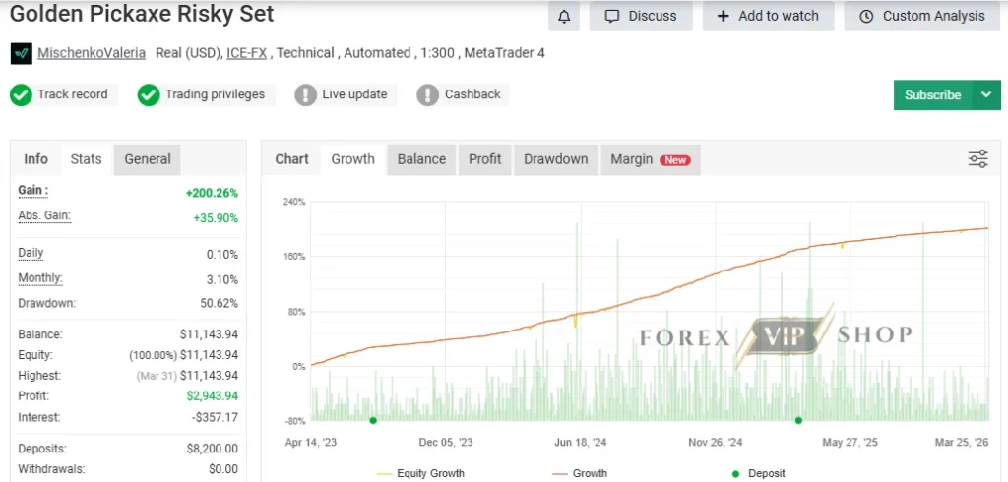This screenshot has height=482, width=1008.
Task: Click the Daily label
Action: (x=31, y=253)
